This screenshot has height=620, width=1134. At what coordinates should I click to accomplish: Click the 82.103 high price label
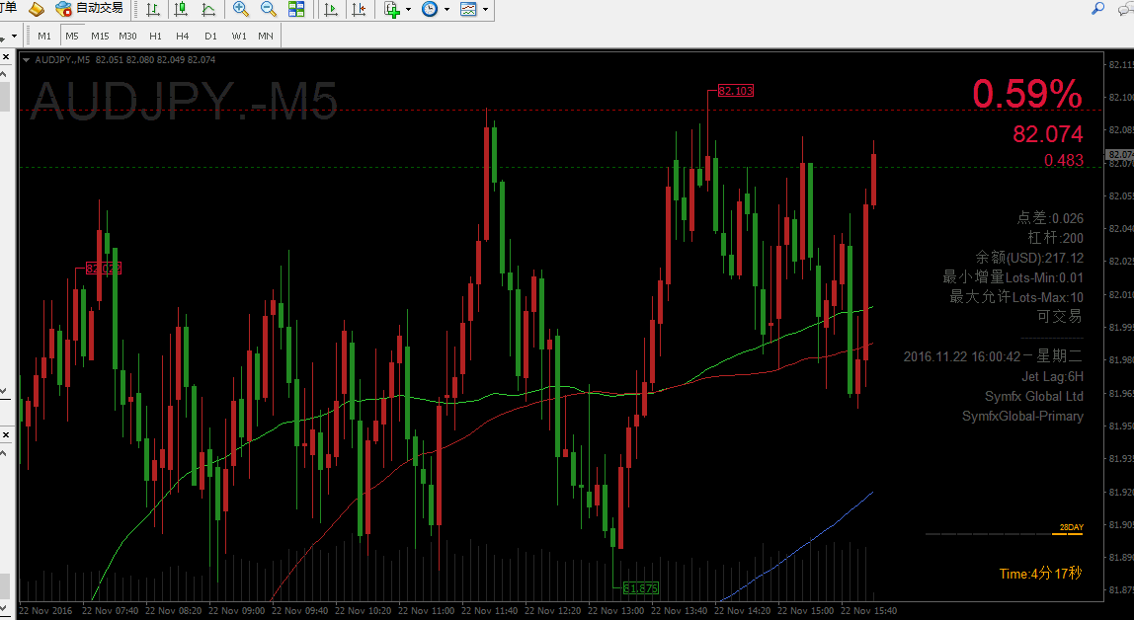[736, 90]
